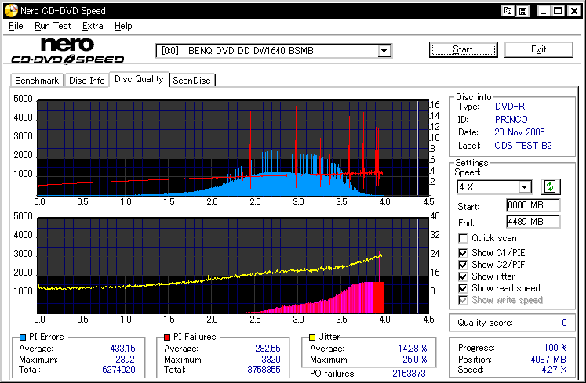Screen dimensions: 586x383
Task: Click the floppy disk save icon
Action: tap(522, 11)
